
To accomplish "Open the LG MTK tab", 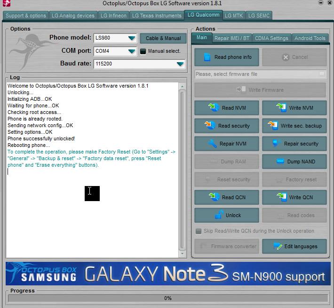I will click(234, 16).
